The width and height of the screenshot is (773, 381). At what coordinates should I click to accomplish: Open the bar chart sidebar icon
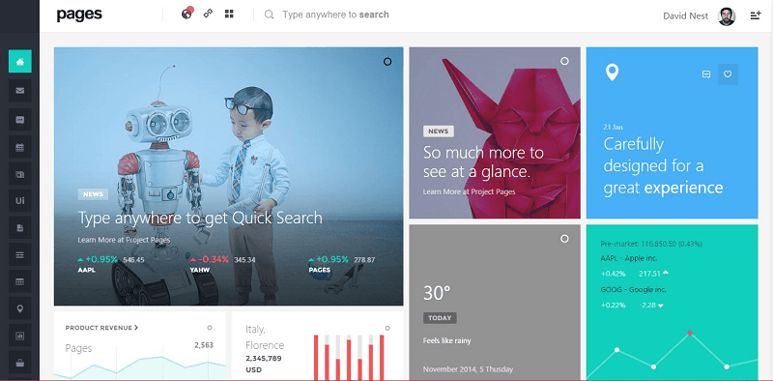(x=19, y=336)
